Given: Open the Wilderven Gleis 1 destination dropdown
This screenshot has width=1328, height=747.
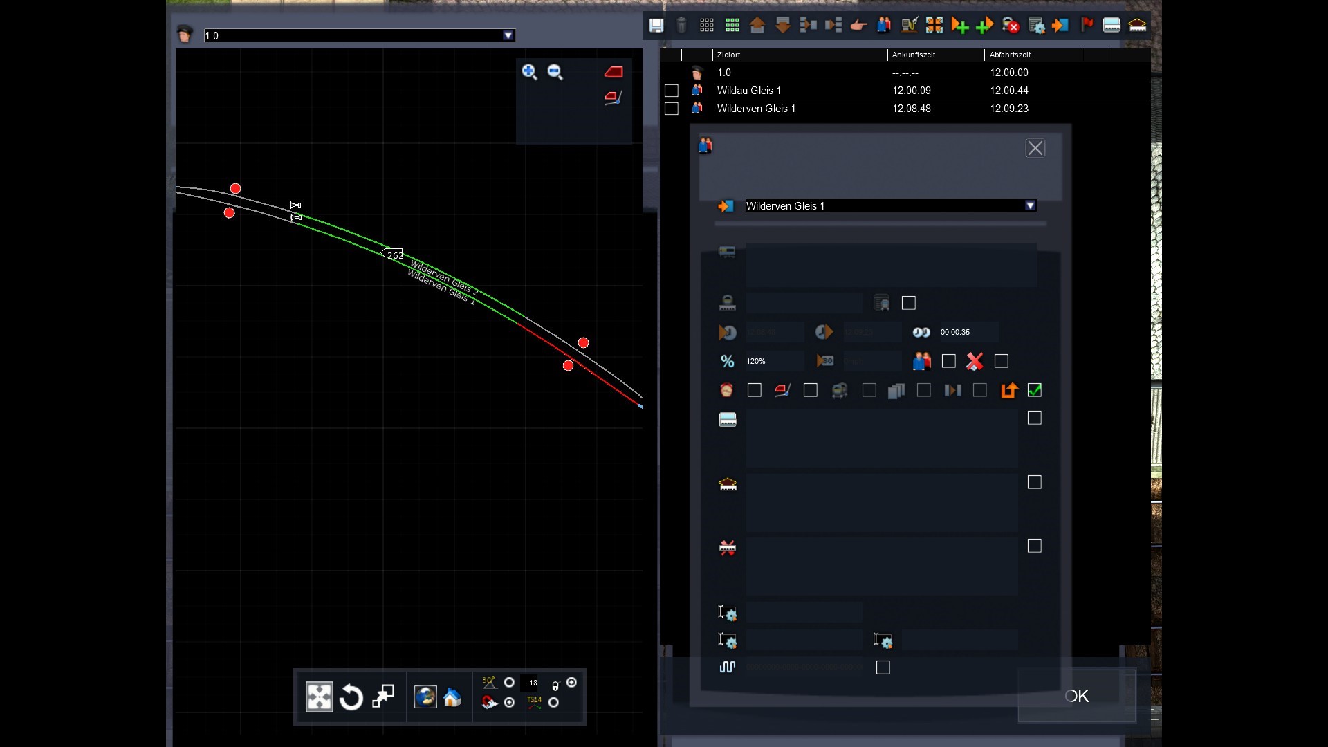Looking at the screenshot, I should click(1030, 206).
